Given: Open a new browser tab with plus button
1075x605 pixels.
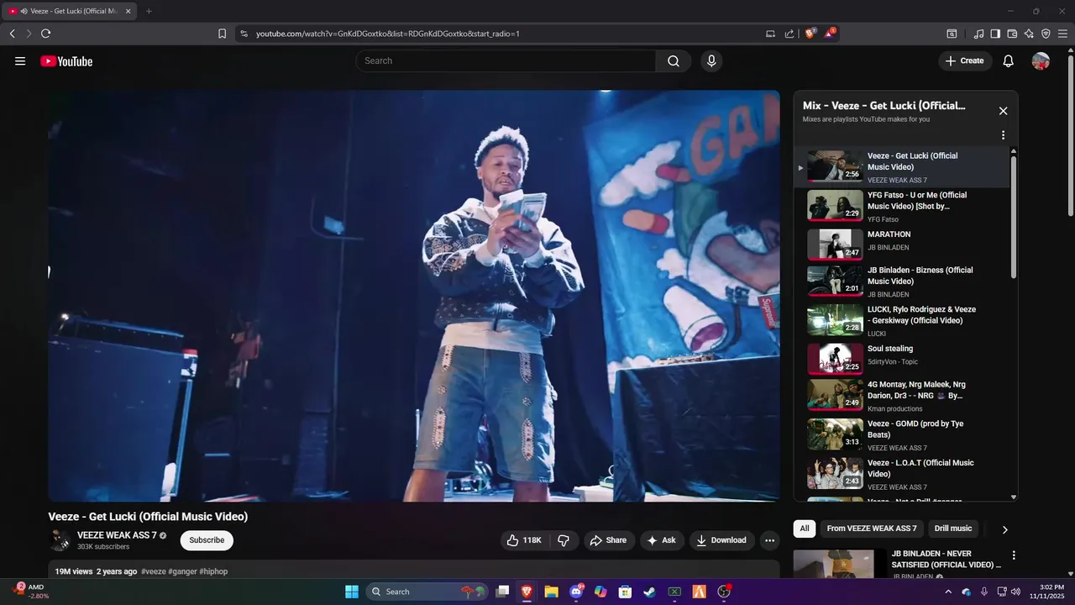Looking at the screenshot, I should point(149,11).
